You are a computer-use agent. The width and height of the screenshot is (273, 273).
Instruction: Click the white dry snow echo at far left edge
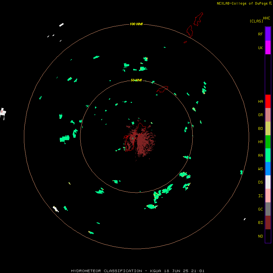pos(3,113)
